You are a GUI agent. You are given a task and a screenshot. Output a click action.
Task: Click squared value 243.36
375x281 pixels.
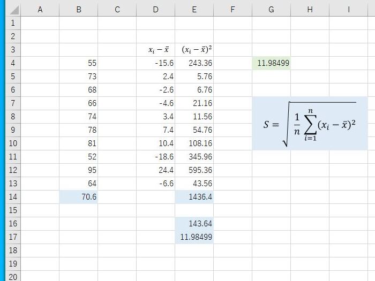coord(194,63)
